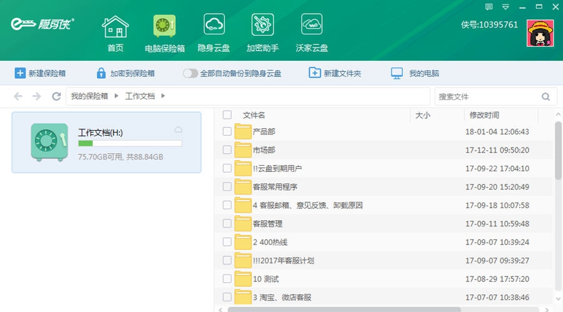Check the box beside 产品部 folder
The height and width of the screenshot is (312, 563).
click(227, 131)
